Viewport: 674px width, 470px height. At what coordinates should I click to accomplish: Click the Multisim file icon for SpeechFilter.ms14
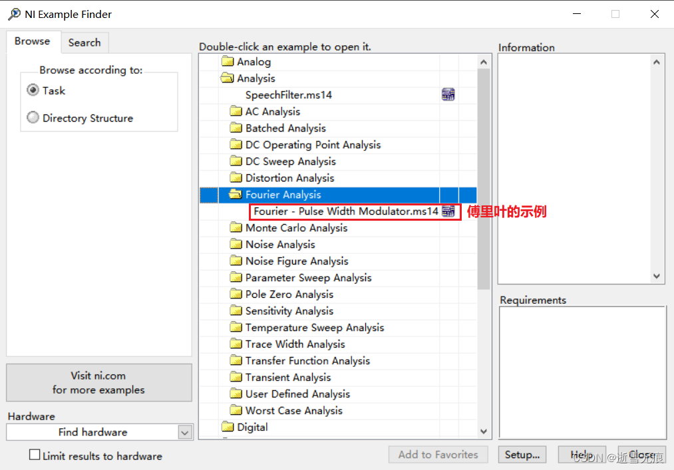click(448, 94)
